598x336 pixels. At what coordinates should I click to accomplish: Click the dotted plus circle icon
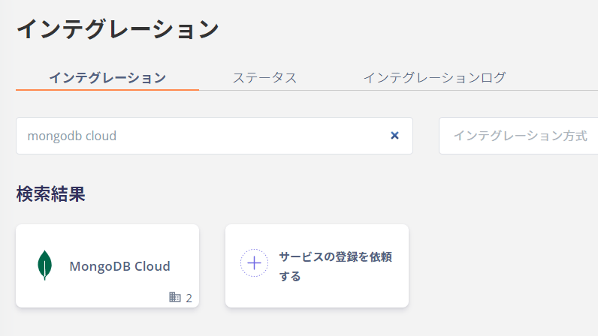pyautogui.click(x=254, y=262)
